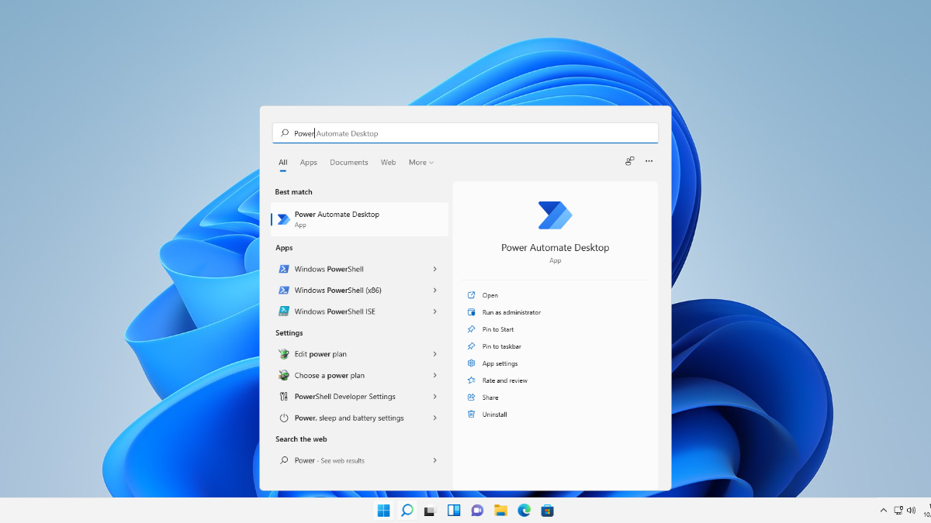Open the search options ellipsis menu

point(649,160)
